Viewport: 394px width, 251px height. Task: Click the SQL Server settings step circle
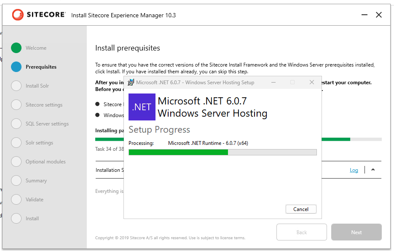(16, 124)
